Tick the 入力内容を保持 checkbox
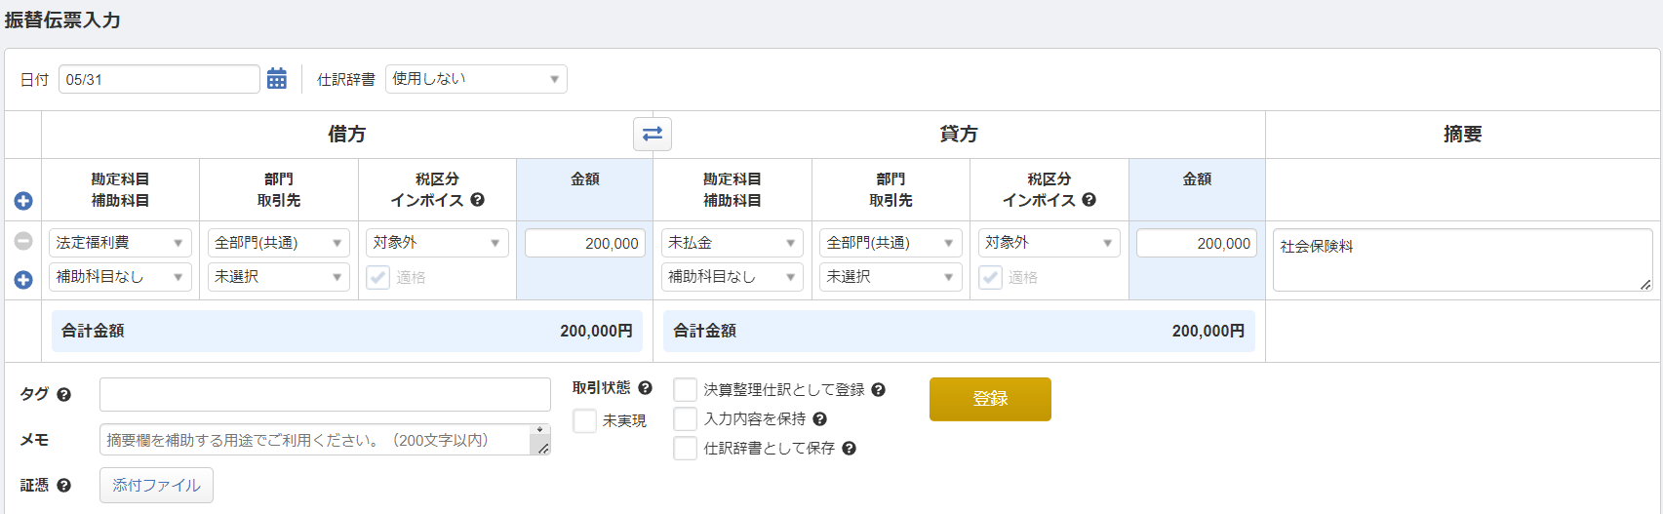Image resolution: width=1663 pixels, height=514 pixels. point(686,419)
